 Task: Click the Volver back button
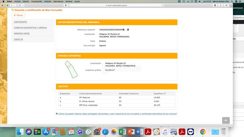[18, 15]
